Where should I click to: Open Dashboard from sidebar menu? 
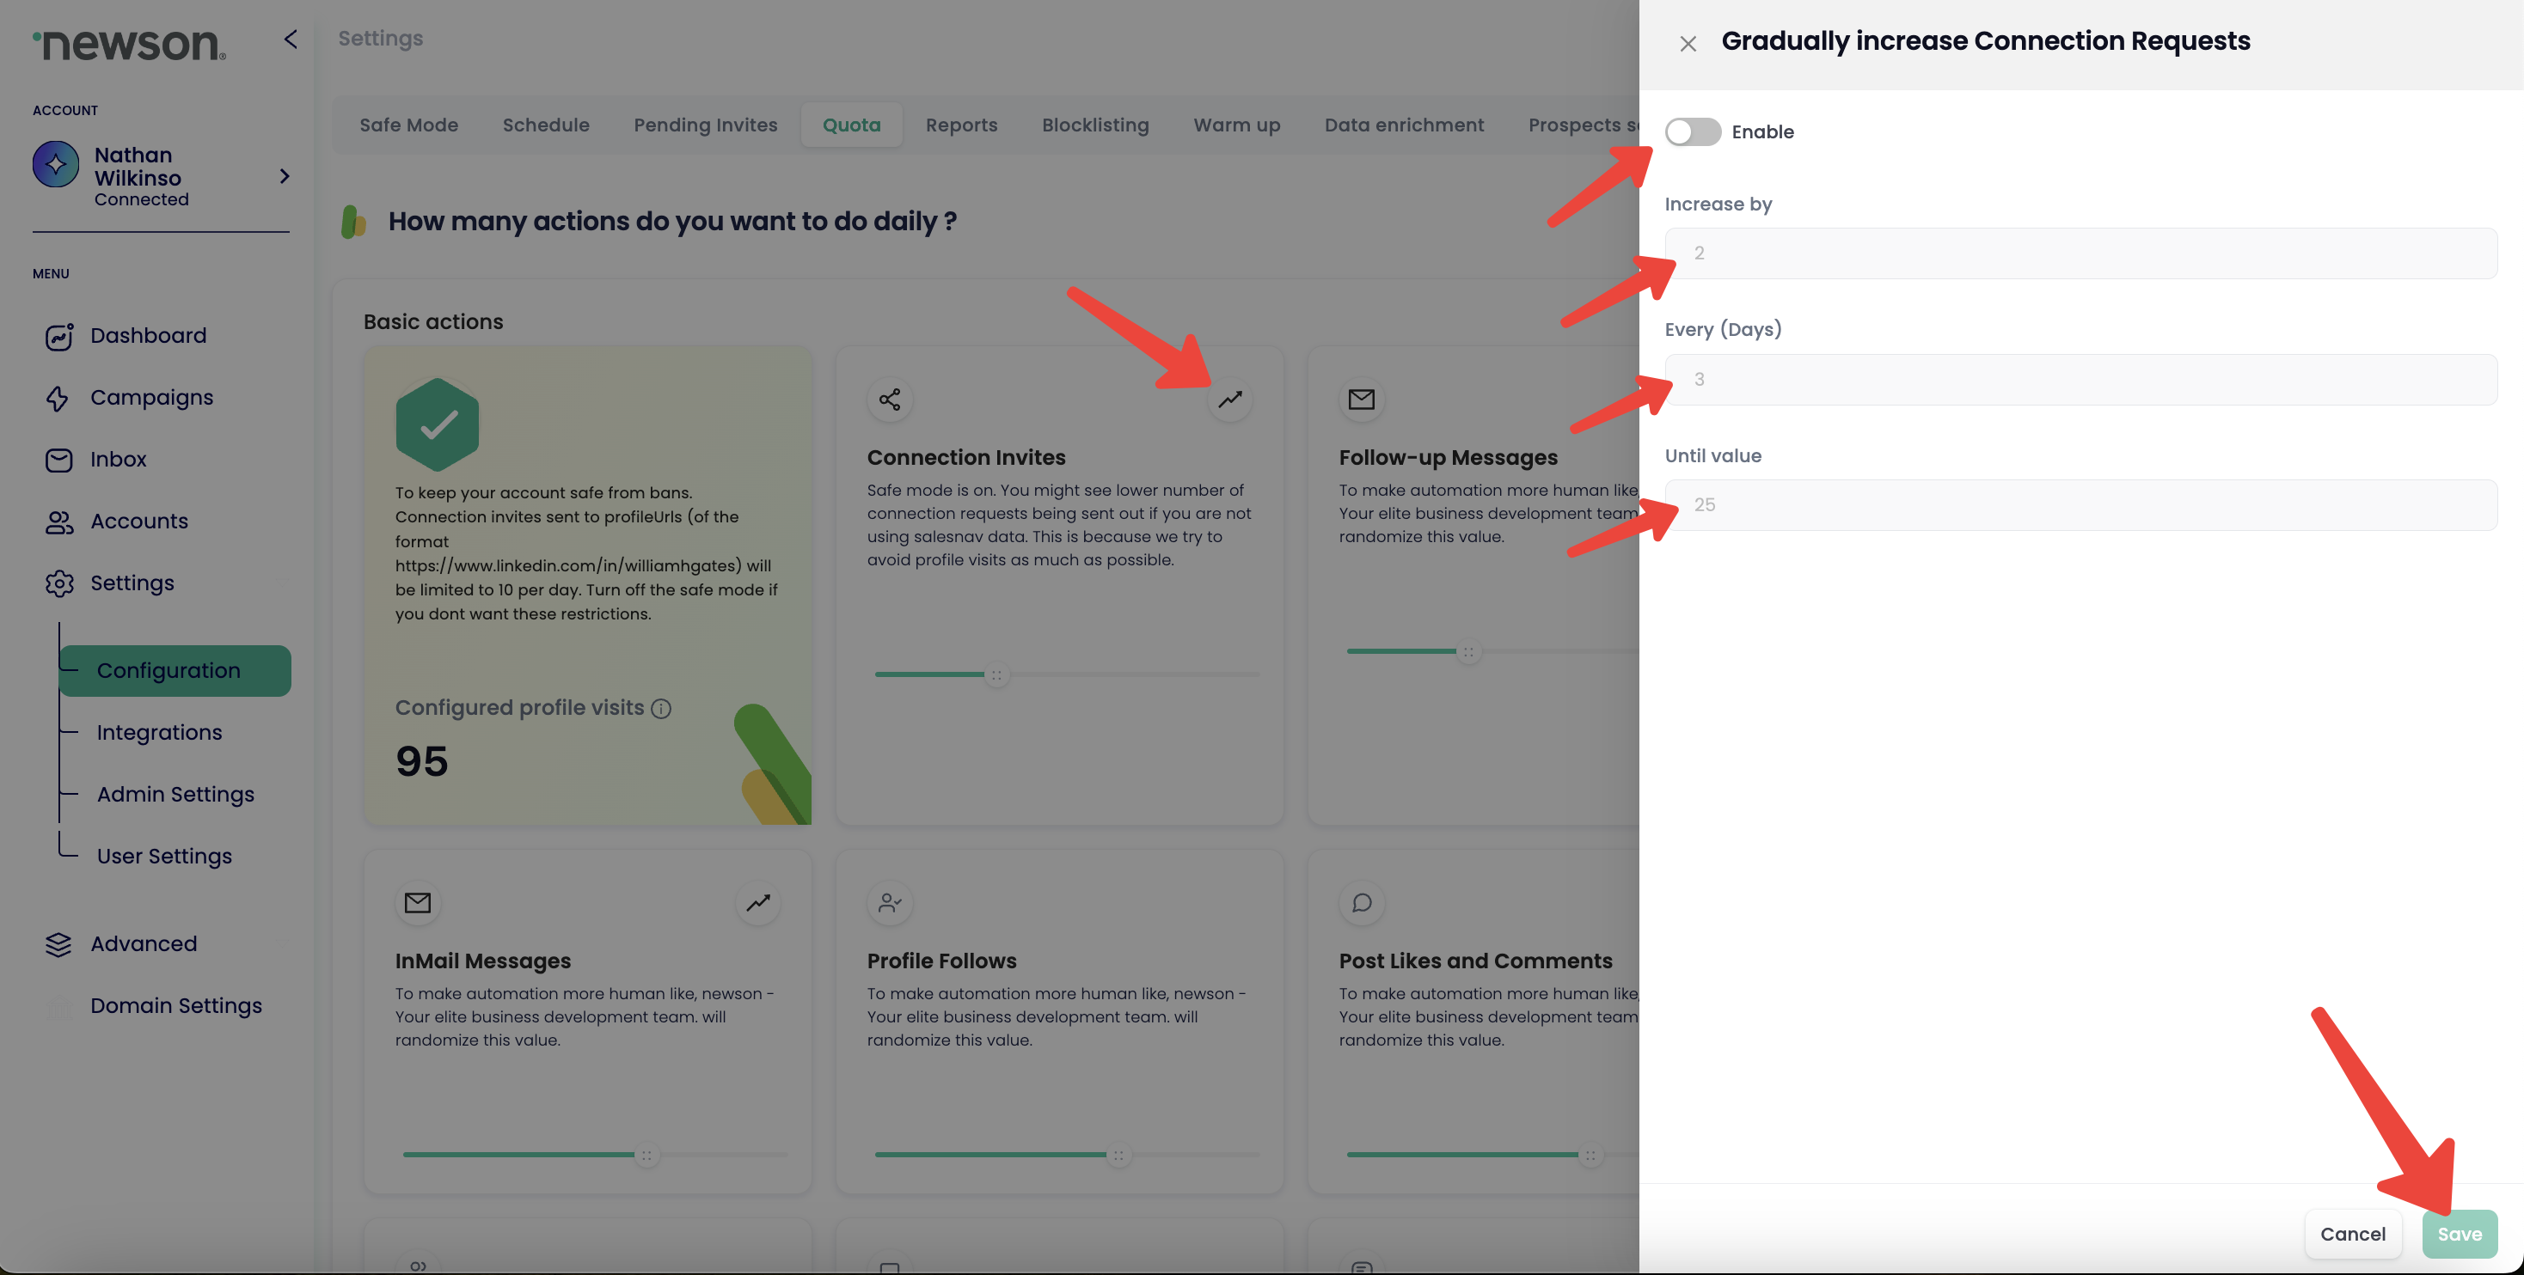[148, 336]
